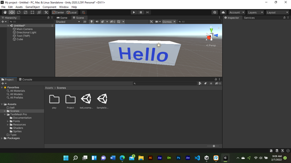The height and width of the screenshot is (163, 291).
Task: Open Unity services settings icon
Action: pyautogui.click(x=215, y=12)
